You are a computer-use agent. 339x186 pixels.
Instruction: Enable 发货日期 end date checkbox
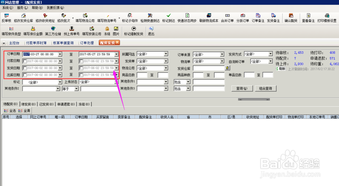pos(81,68)
